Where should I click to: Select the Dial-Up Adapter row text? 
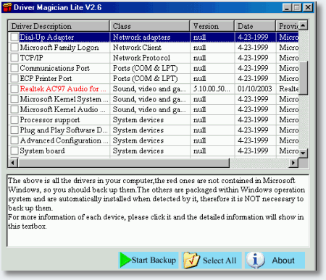click(47, 37)
